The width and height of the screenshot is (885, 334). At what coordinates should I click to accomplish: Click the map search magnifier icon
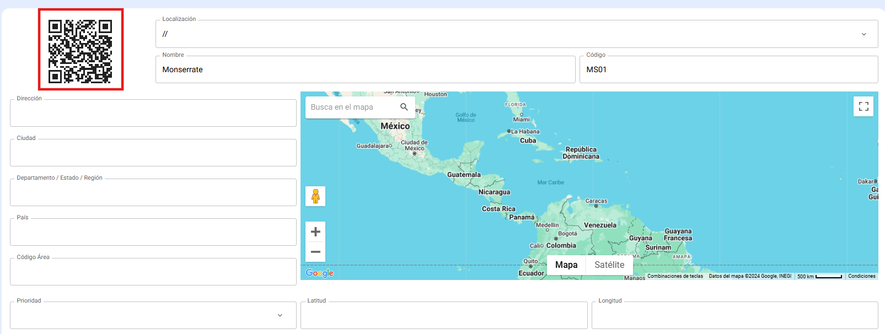point(404,107)
